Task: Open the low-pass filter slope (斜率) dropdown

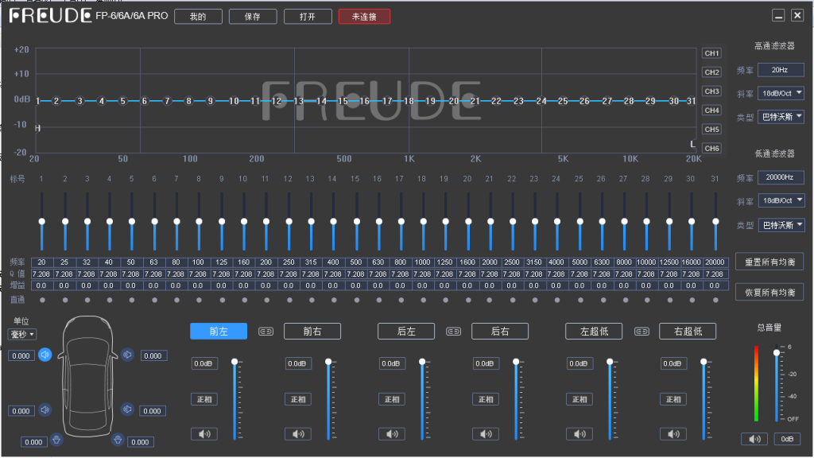Action: [x=781, y=200]
